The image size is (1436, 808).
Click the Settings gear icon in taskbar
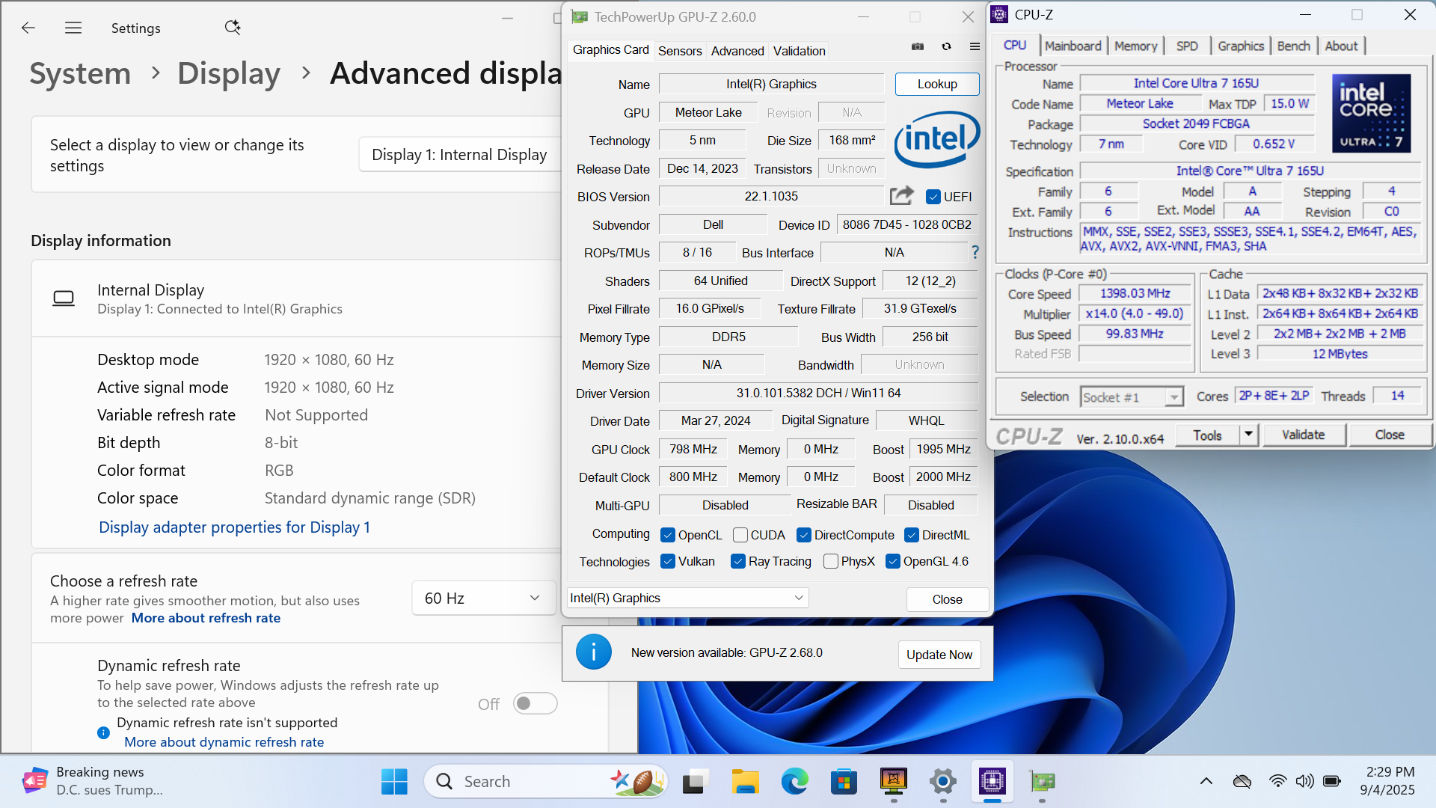point(943,782)
